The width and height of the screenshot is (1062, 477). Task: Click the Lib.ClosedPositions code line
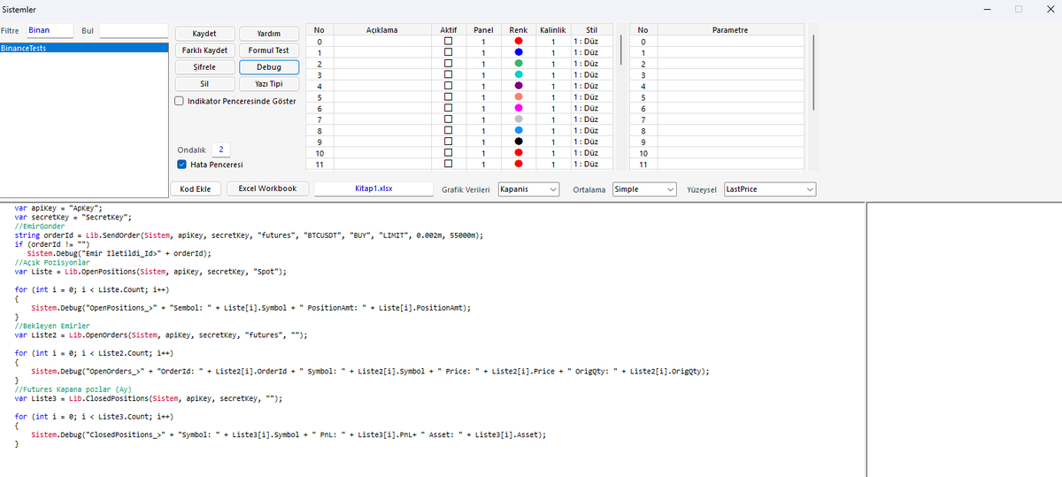tap(148, 398)
